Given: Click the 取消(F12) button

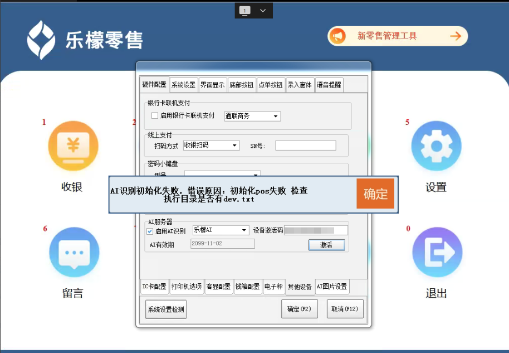Looking at the screenshot, I should (345, 309).
